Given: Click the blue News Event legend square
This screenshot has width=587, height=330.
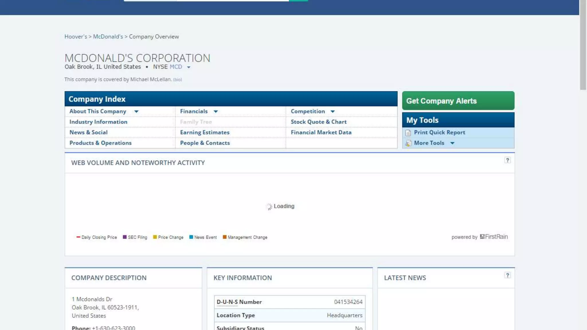Looking at the screenshot, I should pos(191,237).
